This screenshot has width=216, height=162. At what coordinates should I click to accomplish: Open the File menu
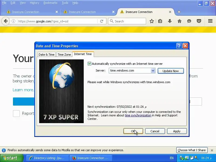(x=4, y=3)
